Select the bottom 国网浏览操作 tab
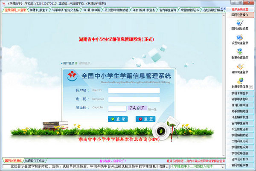The height and width of the screenshot is (171, 256). 13,161
